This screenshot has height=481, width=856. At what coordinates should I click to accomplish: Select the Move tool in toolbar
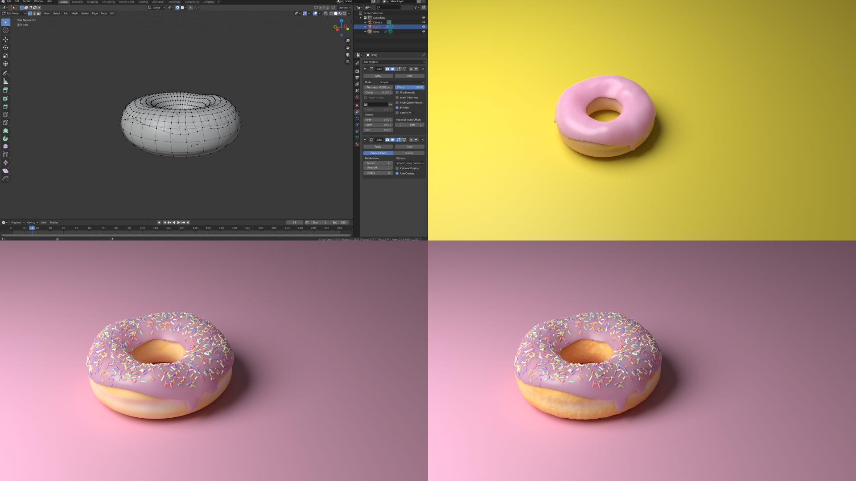(x=5, y=39)
